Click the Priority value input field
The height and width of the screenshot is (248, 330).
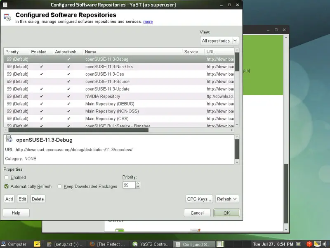[129, 185]
